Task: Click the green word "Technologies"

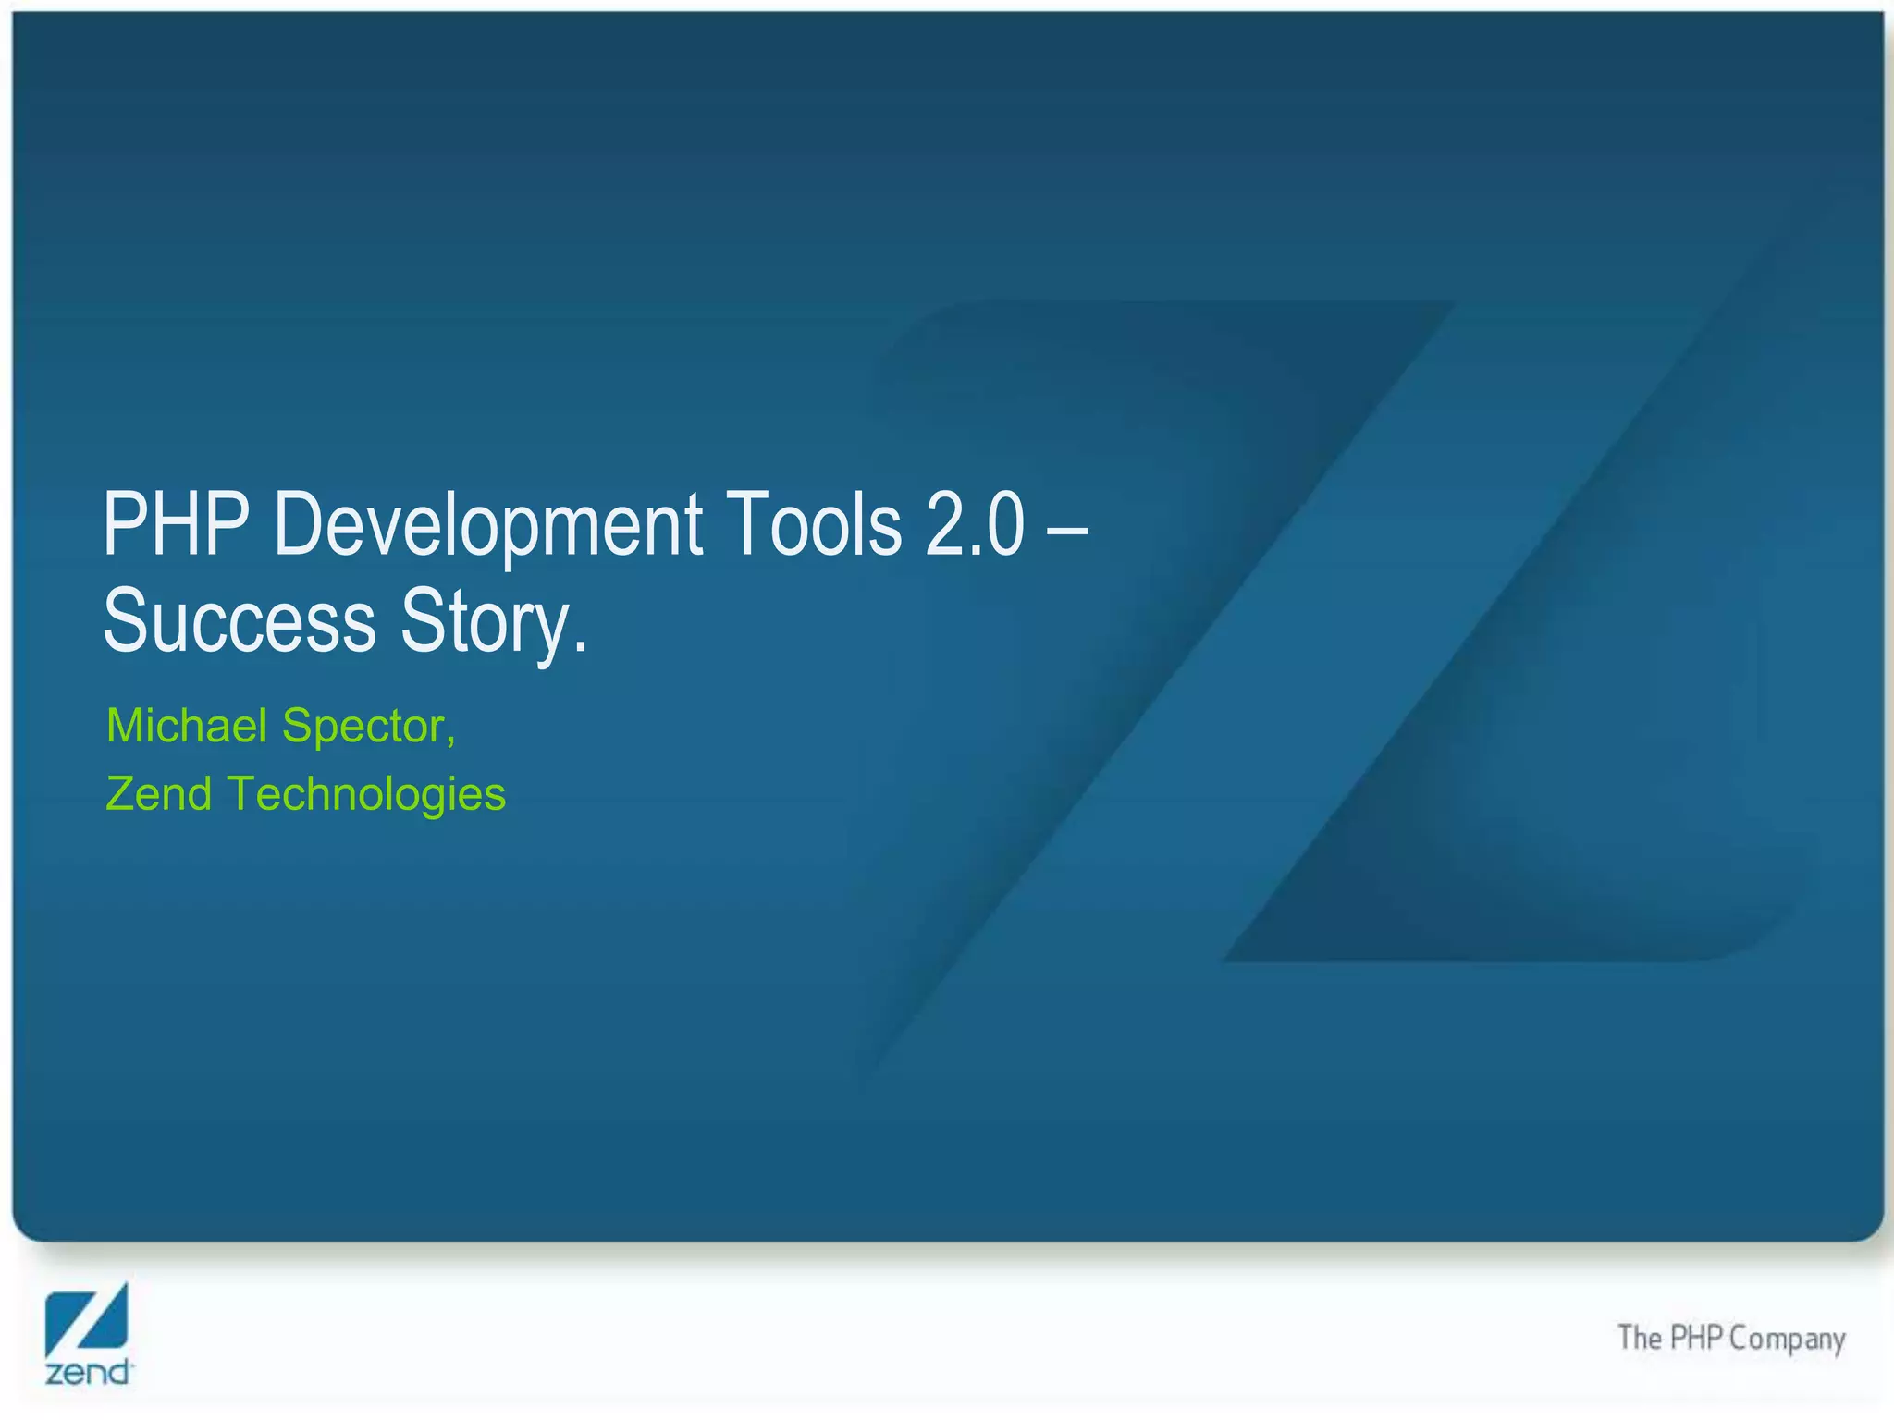Action: [x=366, y=794]
